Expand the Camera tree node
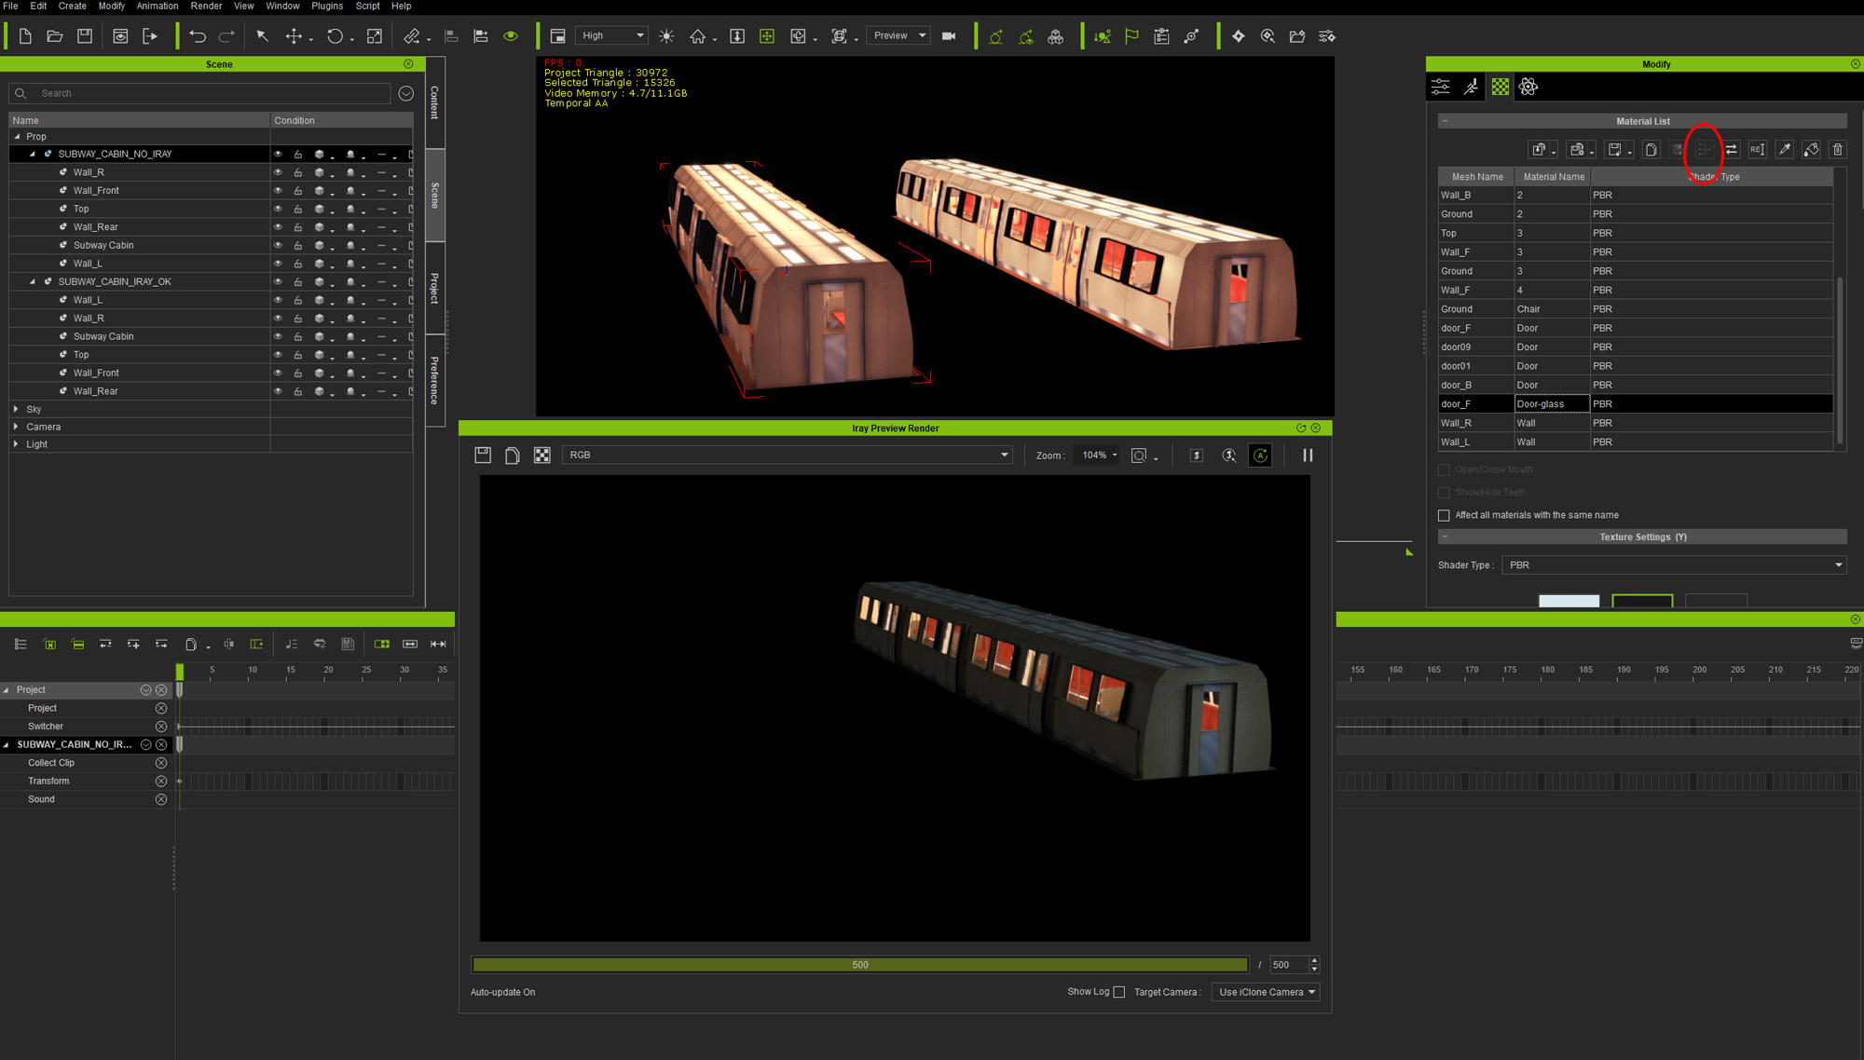The width and height of the screenshot is (1864, 1060). 16,427
